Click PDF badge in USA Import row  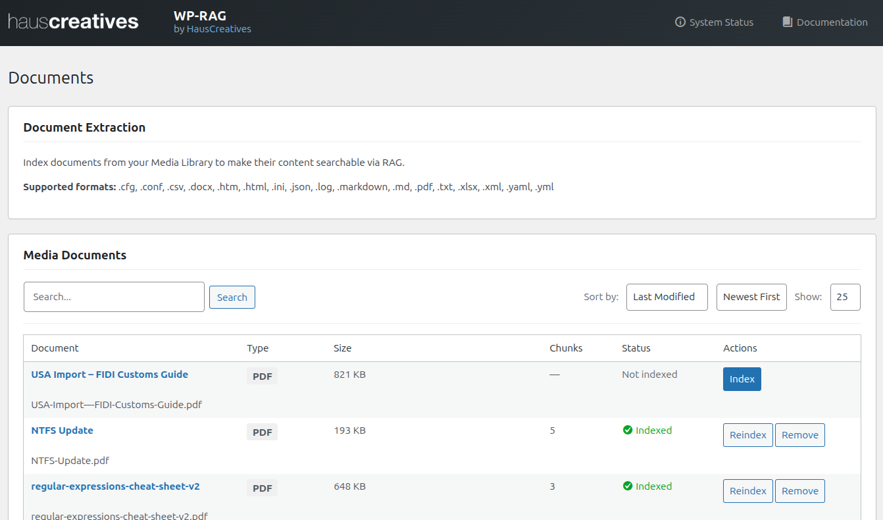263,377
